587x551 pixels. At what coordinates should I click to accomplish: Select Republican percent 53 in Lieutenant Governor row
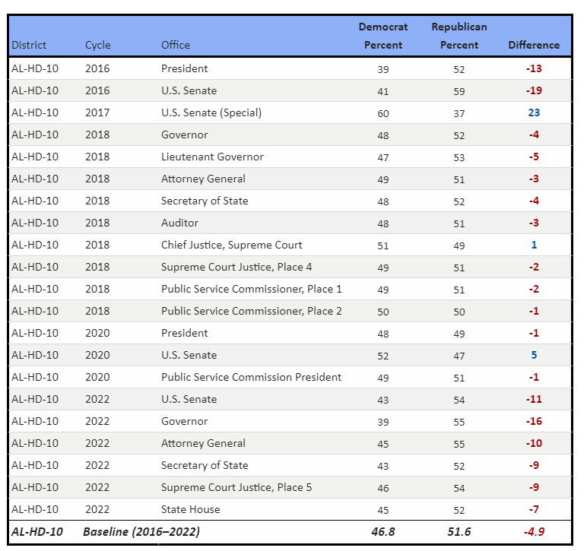pos(459,157)
